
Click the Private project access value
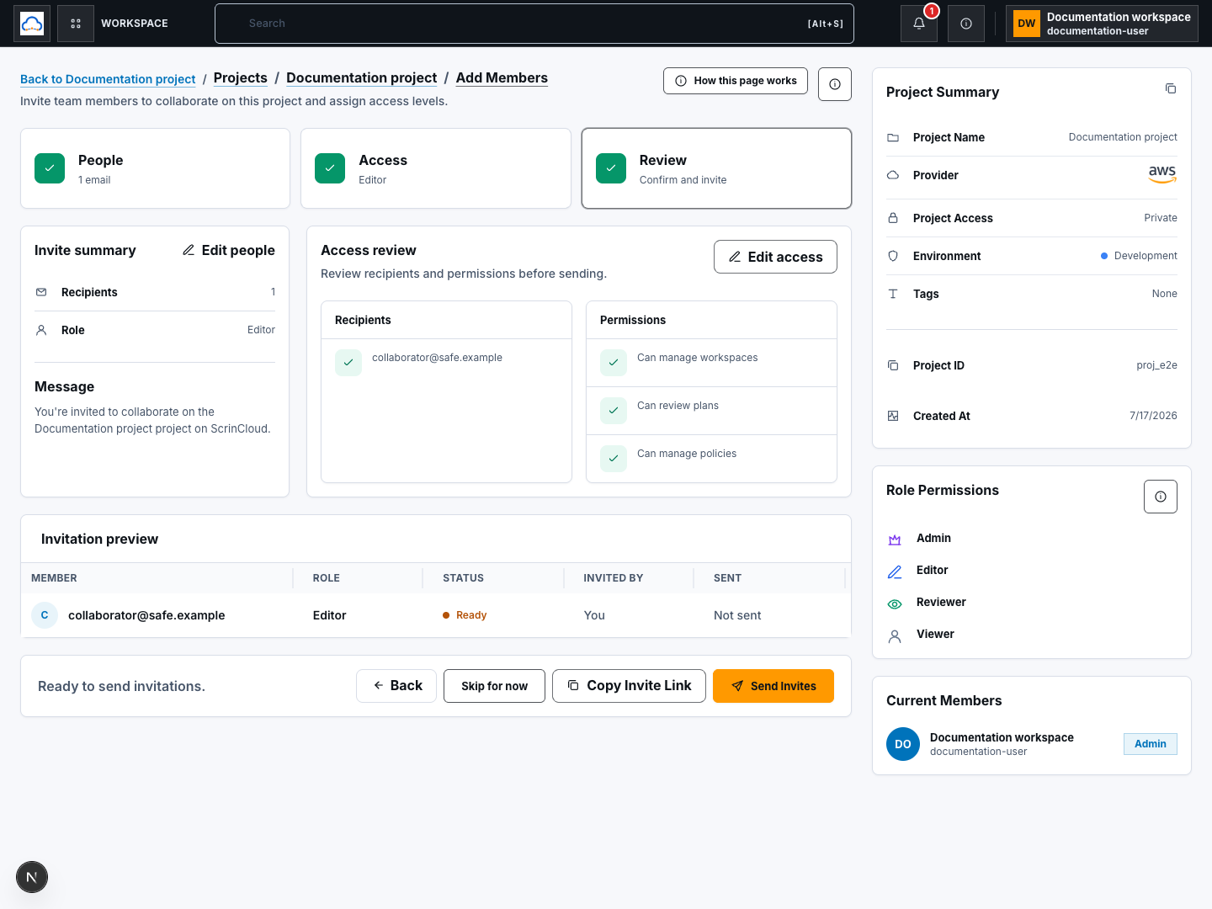click(x=1161, y=218)
